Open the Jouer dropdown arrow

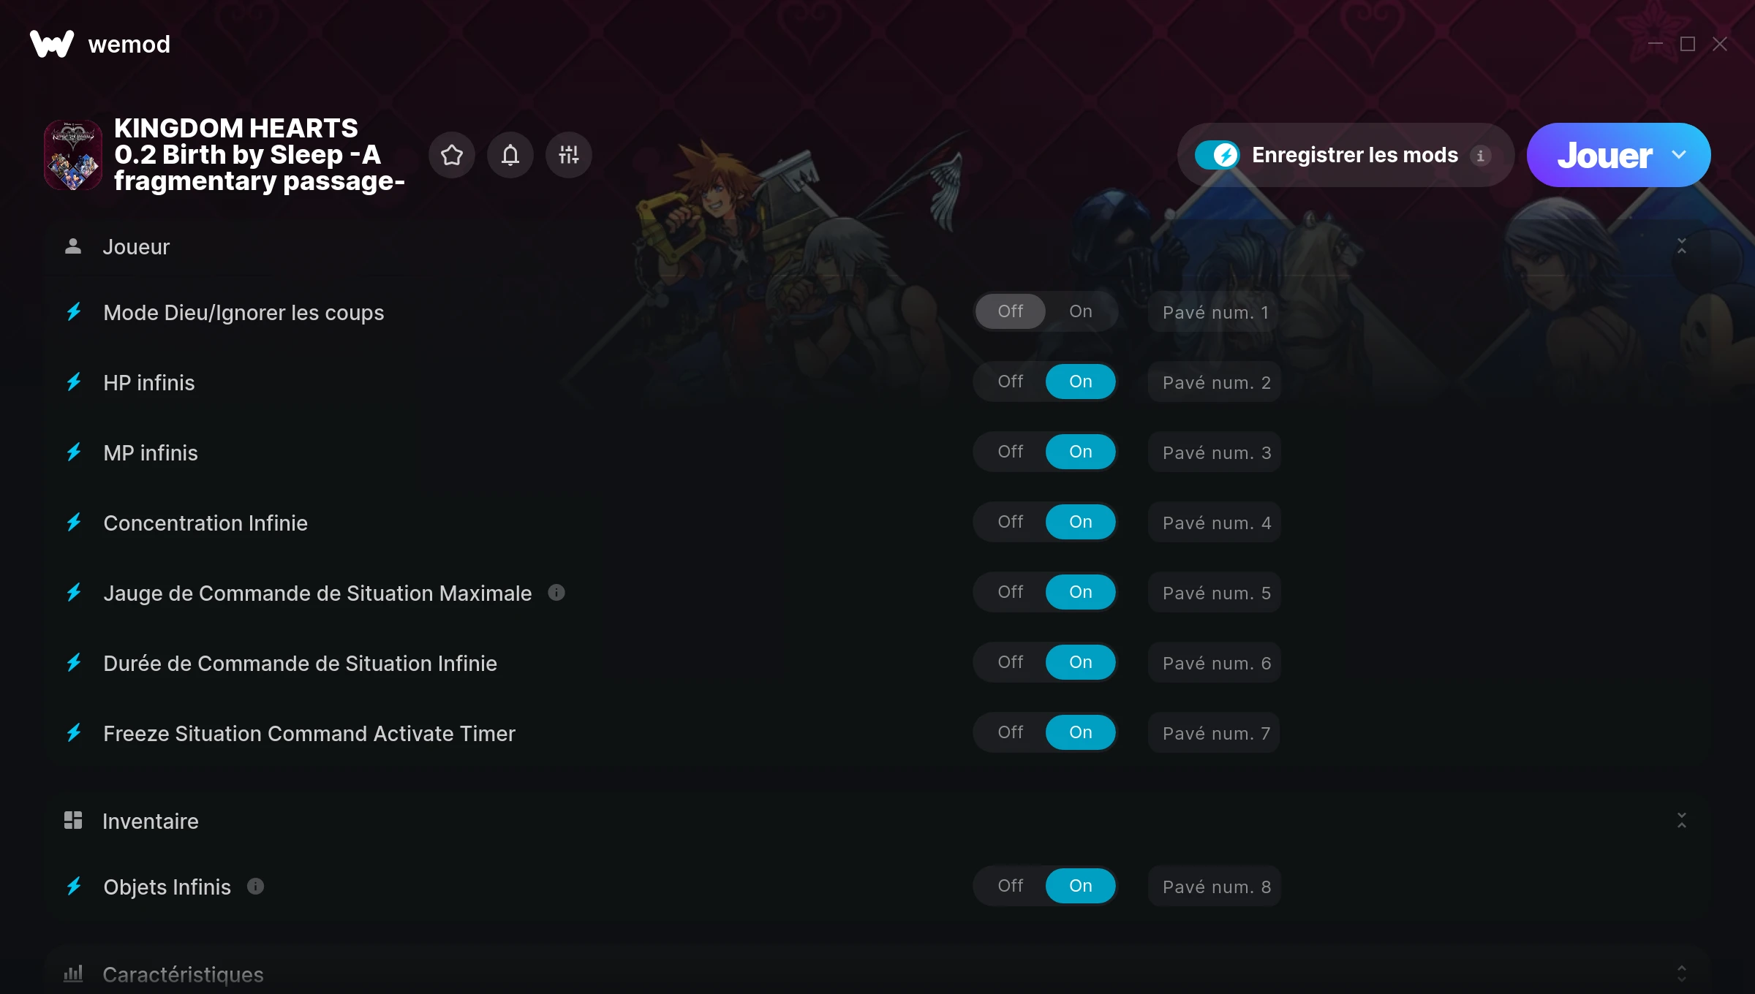point(1679,155)
